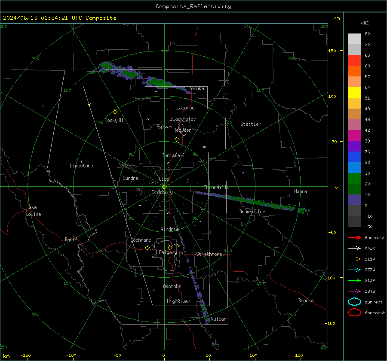
Task: Select the orange 111V arrow icon
Action: (x=354, y=259)
